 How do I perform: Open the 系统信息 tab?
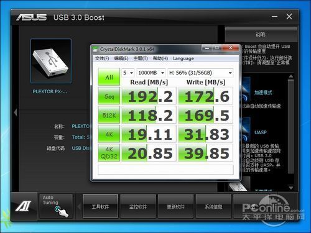coord(213,206)
